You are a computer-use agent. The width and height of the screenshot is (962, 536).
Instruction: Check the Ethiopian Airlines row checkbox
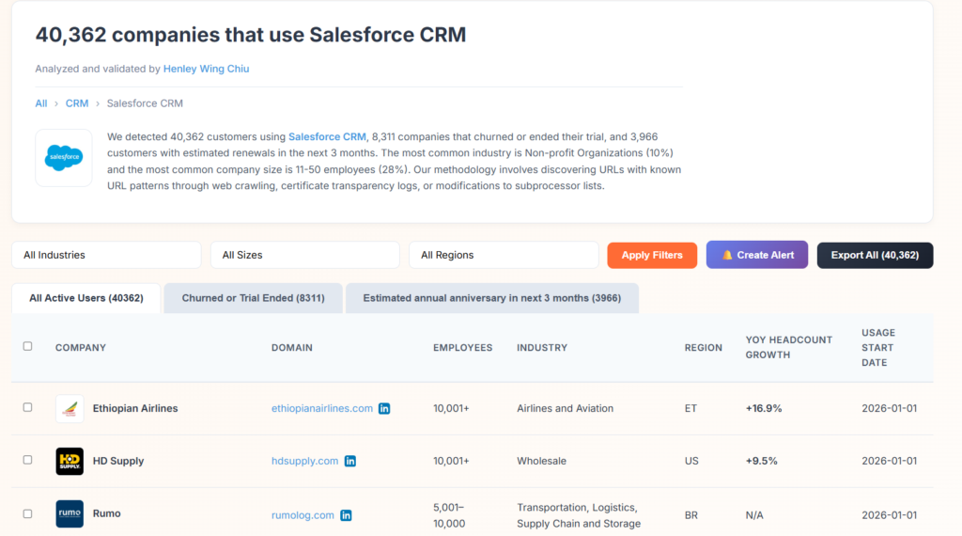(x=27, y=408)
